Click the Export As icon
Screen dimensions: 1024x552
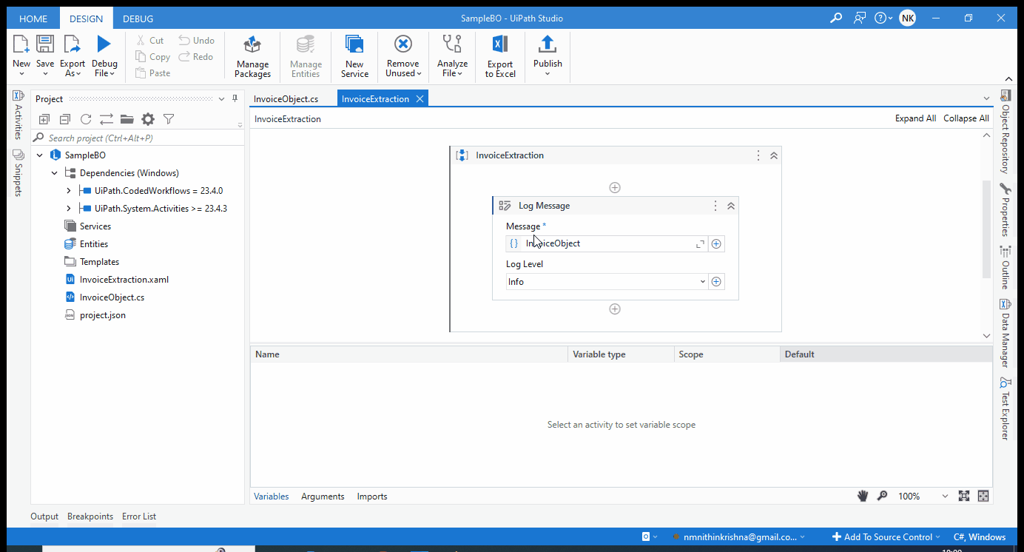tap(73, 44)
